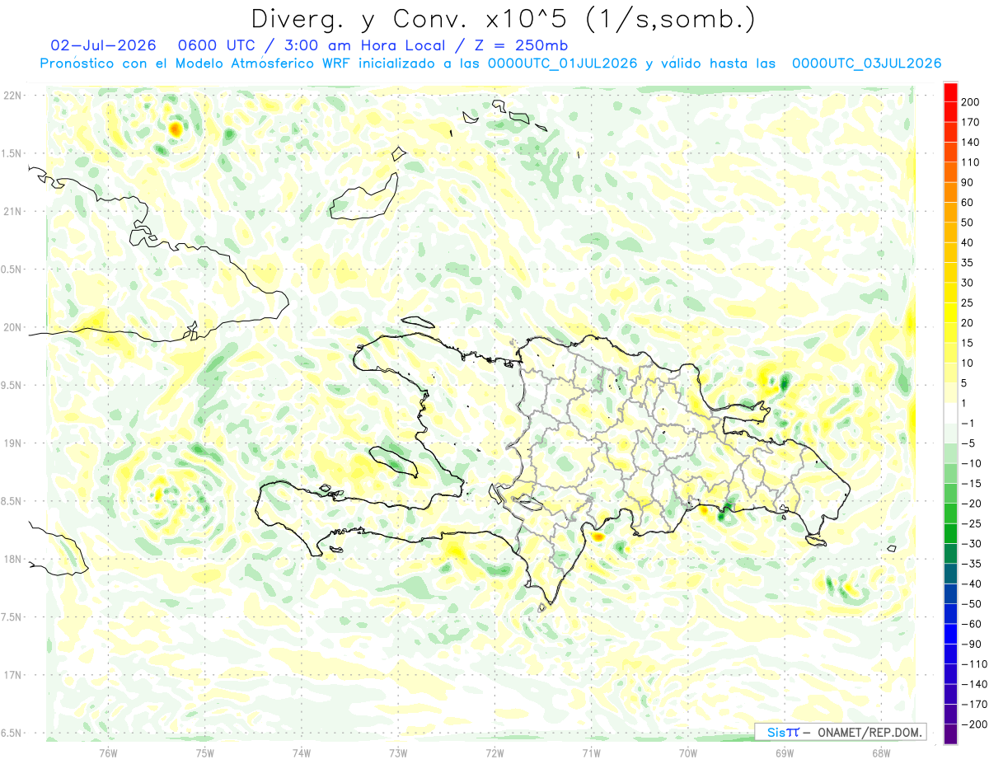This screenshot has height=764, width=989.
Task: Click the colorbar value -30
Action: [x=971, y=543]
